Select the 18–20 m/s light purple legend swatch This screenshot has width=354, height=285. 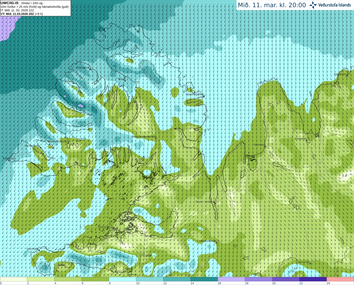tap(259, 279)
